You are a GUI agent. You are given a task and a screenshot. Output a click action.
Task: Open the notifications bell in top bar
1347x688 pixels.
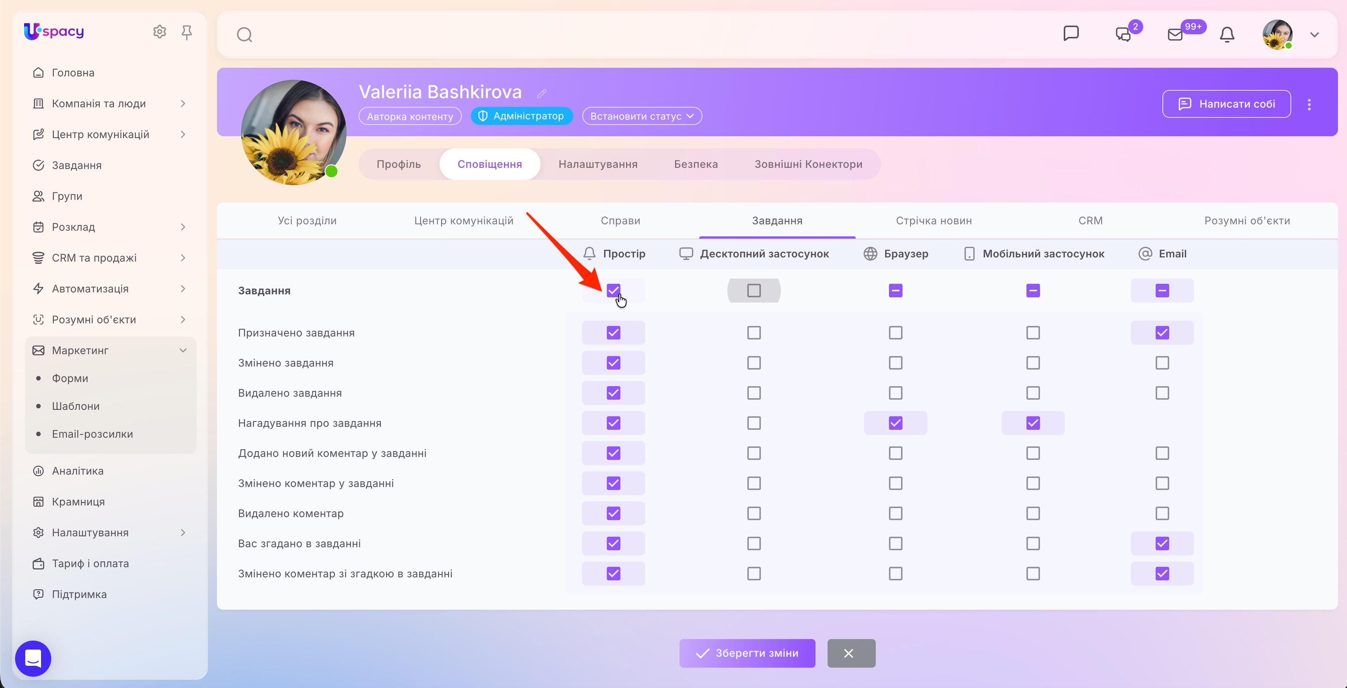click(1227, 35)
